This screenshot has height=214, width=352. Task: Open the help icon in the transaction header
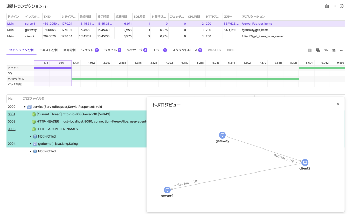pyautogui.click(x=341, y=6)
